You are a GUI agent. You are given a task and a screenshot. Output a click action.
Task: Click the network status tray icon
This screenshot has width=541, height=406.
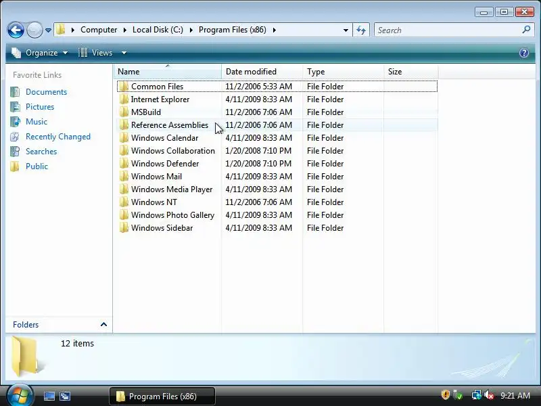tap(476, 394)
